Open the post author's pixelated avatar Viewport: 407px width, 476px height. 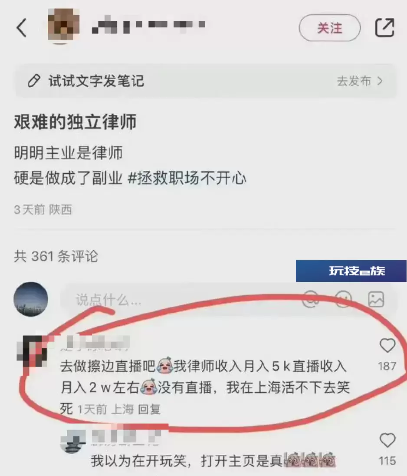click(x=64, y=25)
